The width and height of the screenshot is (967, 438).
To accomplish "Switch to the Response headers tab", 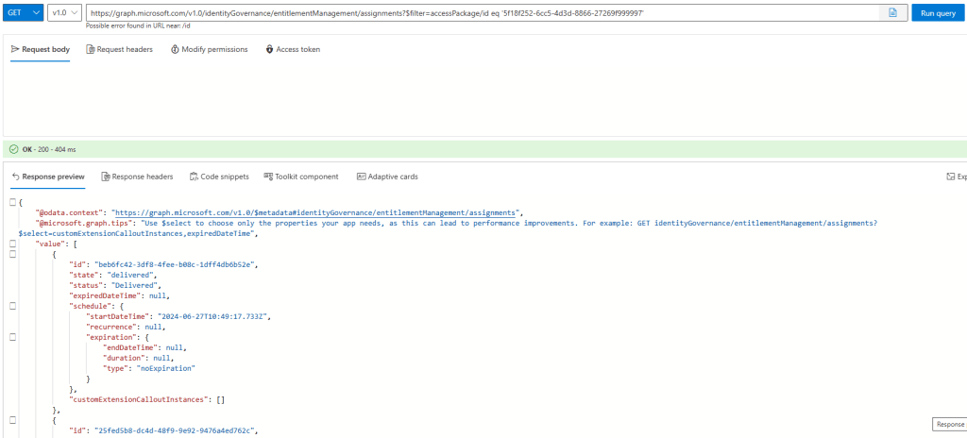I will [x=137, y=177].
